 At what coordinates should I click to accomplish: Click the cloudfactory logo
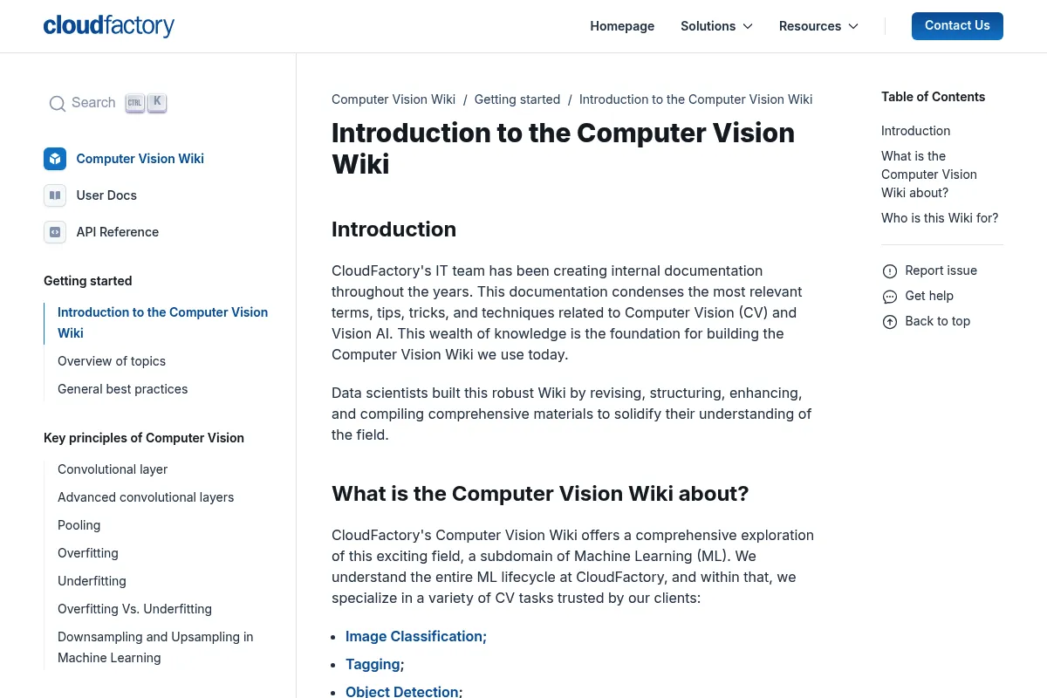point(109,26)
